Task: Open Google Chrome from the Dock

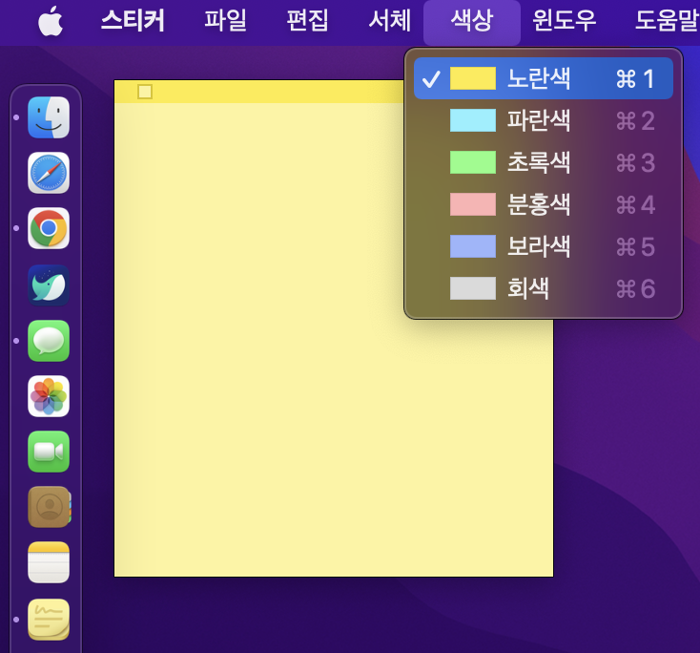Action: coord(49,228)
